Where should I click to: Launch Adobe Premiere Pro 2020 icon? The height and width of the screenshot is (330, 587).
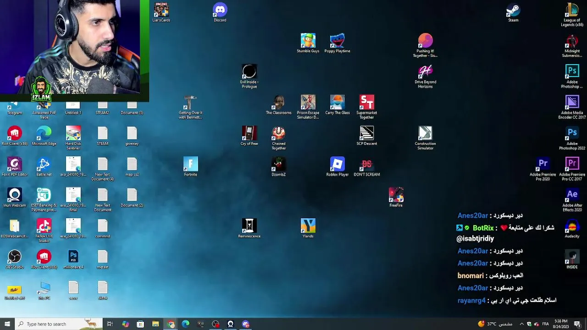tap(543, 169)
